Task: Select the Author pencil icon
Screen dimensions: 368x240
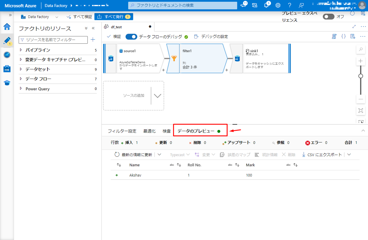Action: (7, 41)
